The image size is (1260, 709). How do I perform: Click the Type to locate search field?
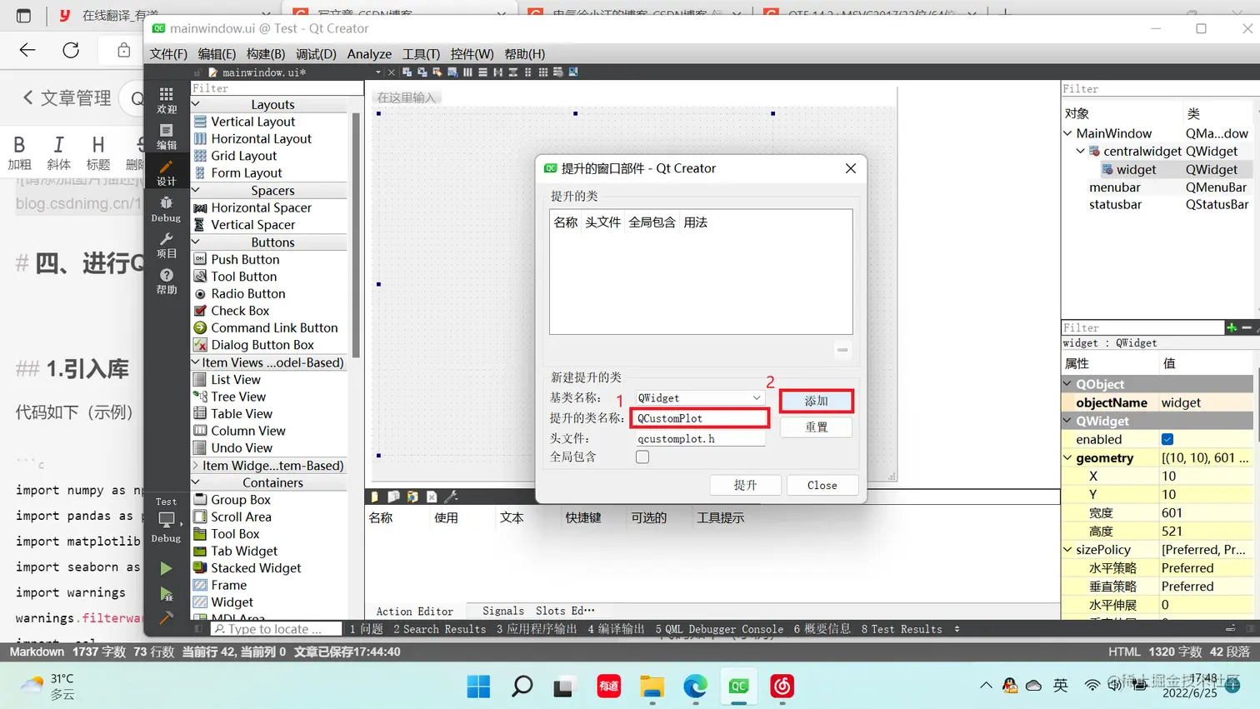click(276, 629)
